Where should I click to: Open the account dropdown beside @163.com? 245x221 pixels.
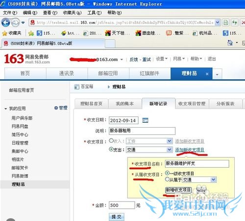click(x=122, y=60)
